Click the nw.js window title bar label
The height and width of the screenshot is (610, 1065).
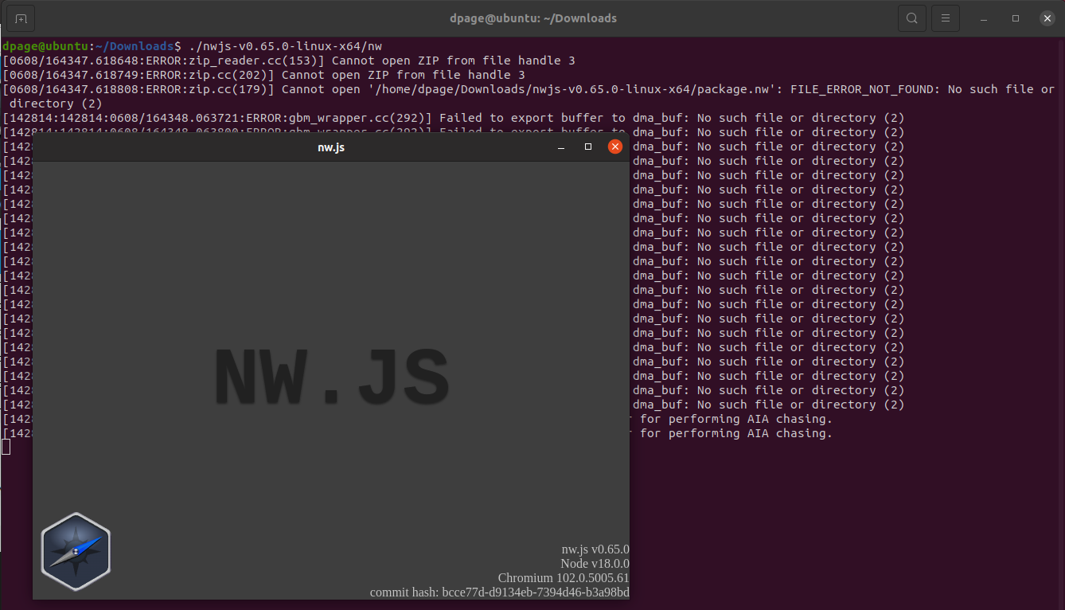(x=331, y=147)
